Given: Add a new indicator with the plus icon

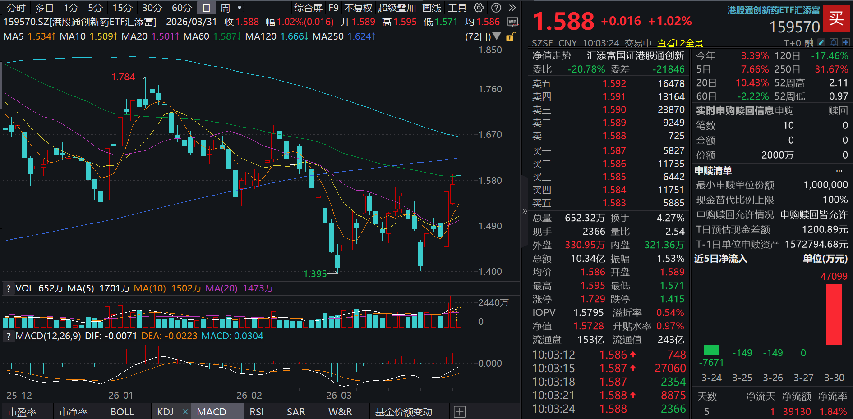Looking at the screenshot, I should 460,411.
